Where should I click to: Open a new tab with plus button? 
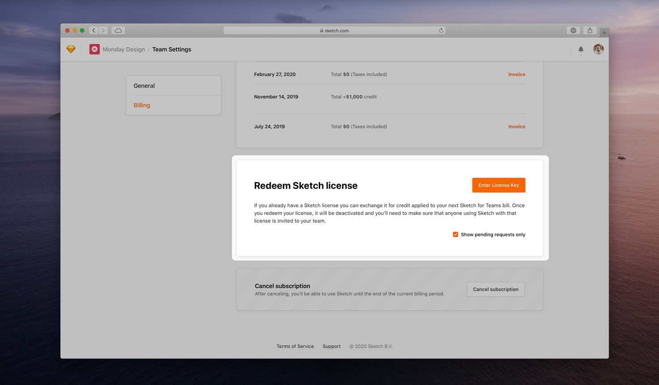pyautogui.click(x=604, y=33)
